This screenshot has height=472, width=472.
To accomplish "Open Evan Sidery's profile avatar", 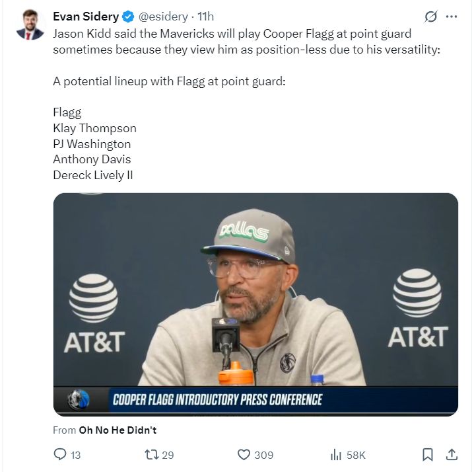I will click(x=28, y=24).
